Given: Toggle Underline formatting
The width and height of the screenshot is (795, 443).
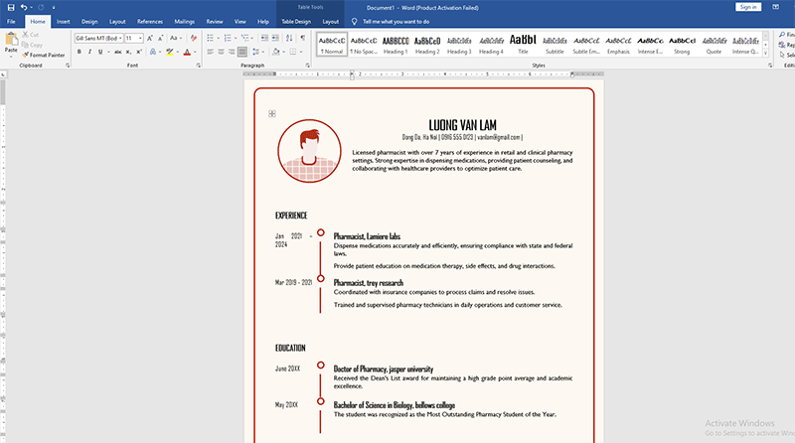Looking at the screenshot, I should click(100, 52).
